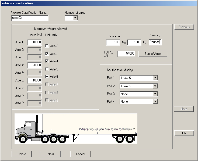This screenshot has width=198, height=161.
Task: Toggle the disabled Axle 8 link checkbox
Action: (47, 93)
